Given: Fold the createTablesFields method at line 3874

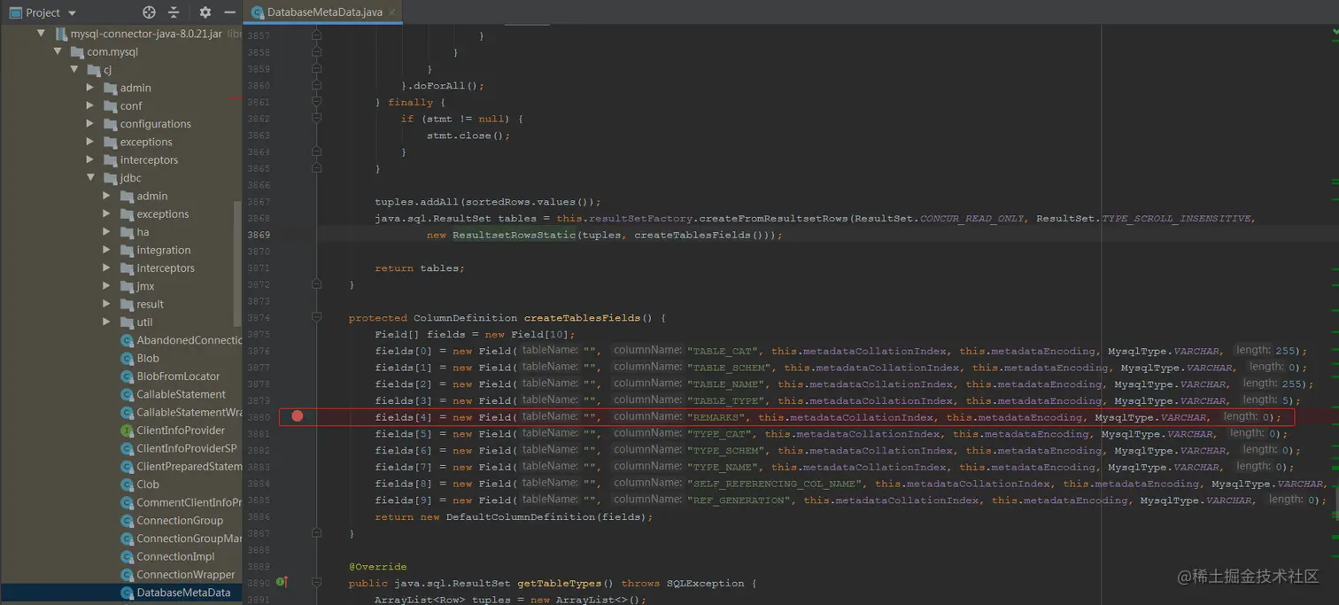Looking at the screenshot, I should pos(316,317).
